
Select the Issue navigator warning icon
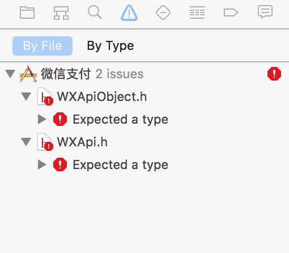pyautogui.click(x=129, y=12)
